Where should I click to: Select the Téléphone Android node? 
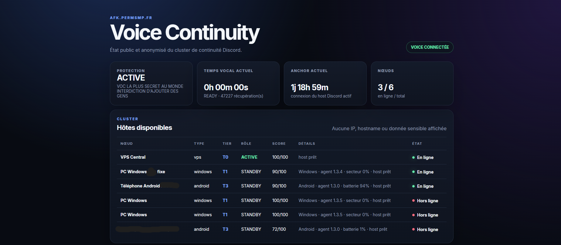(x=140, y=186)
